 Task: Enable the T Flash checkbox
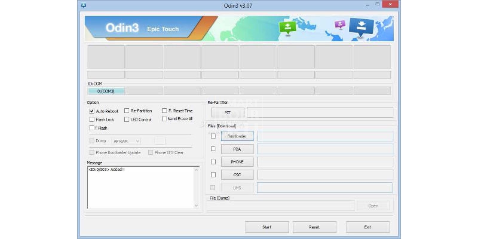click(x=92, y=128)
